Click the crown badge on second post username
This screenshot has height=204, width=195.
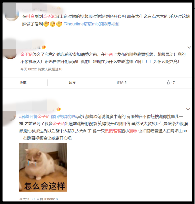click(44, 47)
